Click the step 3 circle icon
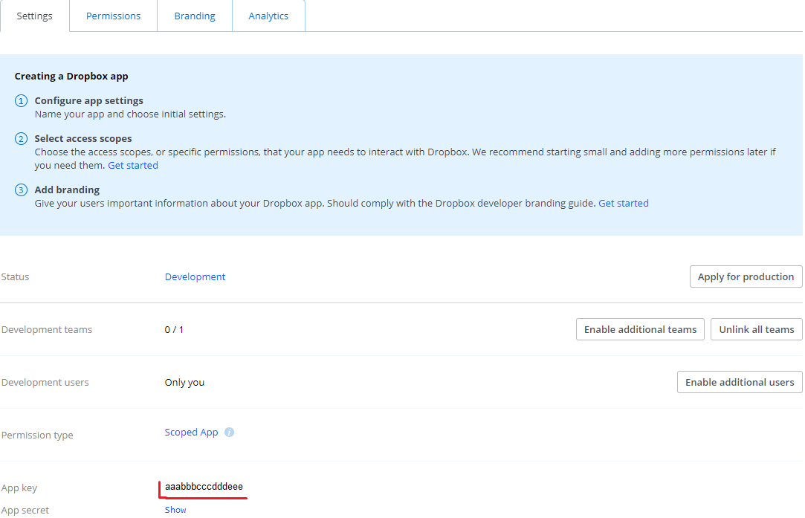The width and height of the screenshot is (805, 518). point(21,190)
